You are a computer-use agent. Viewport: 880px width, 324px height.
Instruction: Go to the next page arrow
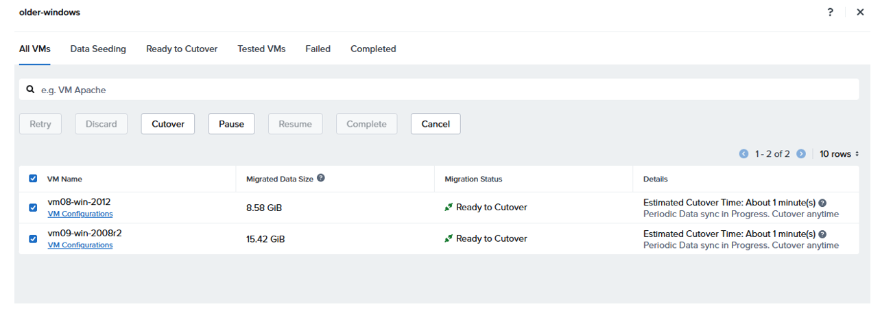click(800, 154)
